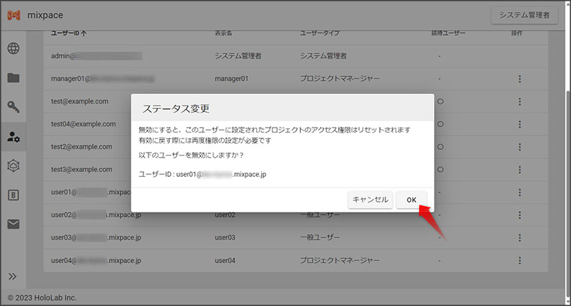
Task: Open actions menu for user03 row
Action: (x=520, y=237)
